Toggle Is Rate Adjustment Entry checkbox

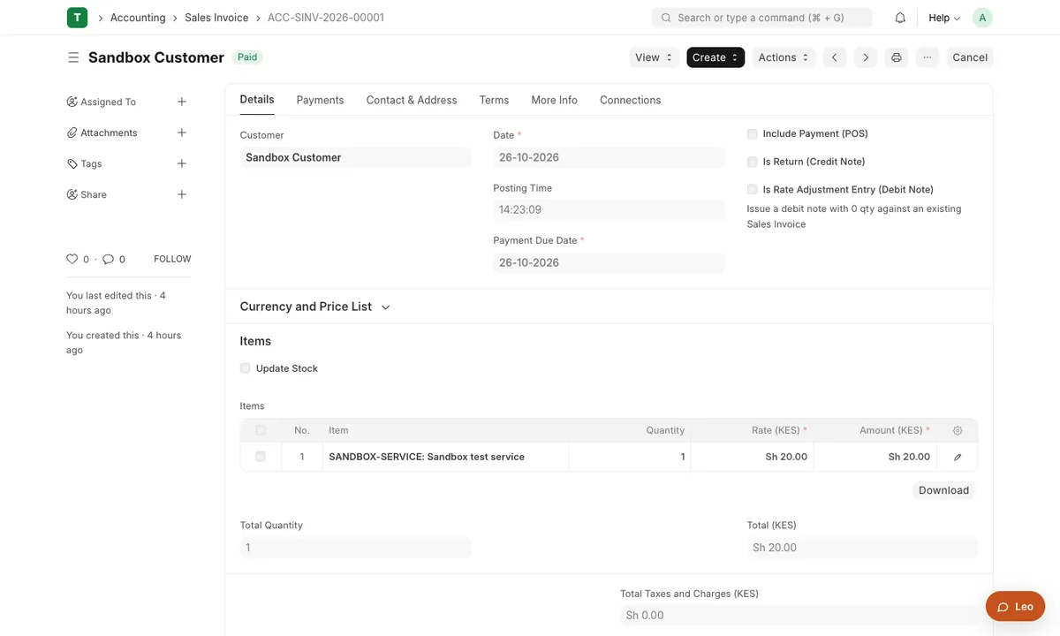(753, 189)
